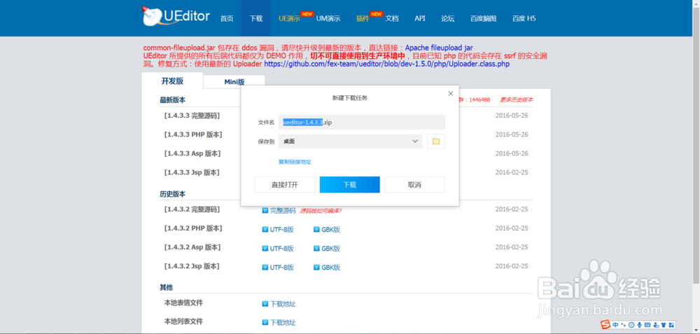Image resolution: width=700 pixels, height=334 pixels.
Task: Open the UM演示 nav item
Action: (328, 18)
